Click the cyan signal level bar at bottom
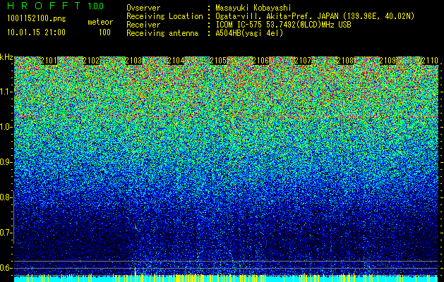The image size is (444, 282). click(x=227, y=279)
